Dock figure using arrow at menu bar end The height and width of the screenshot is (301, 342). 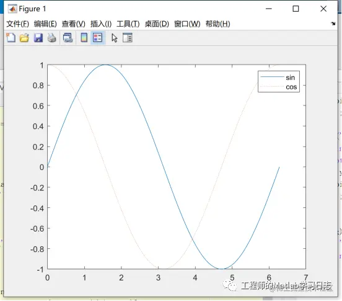(x=333, y=24)
